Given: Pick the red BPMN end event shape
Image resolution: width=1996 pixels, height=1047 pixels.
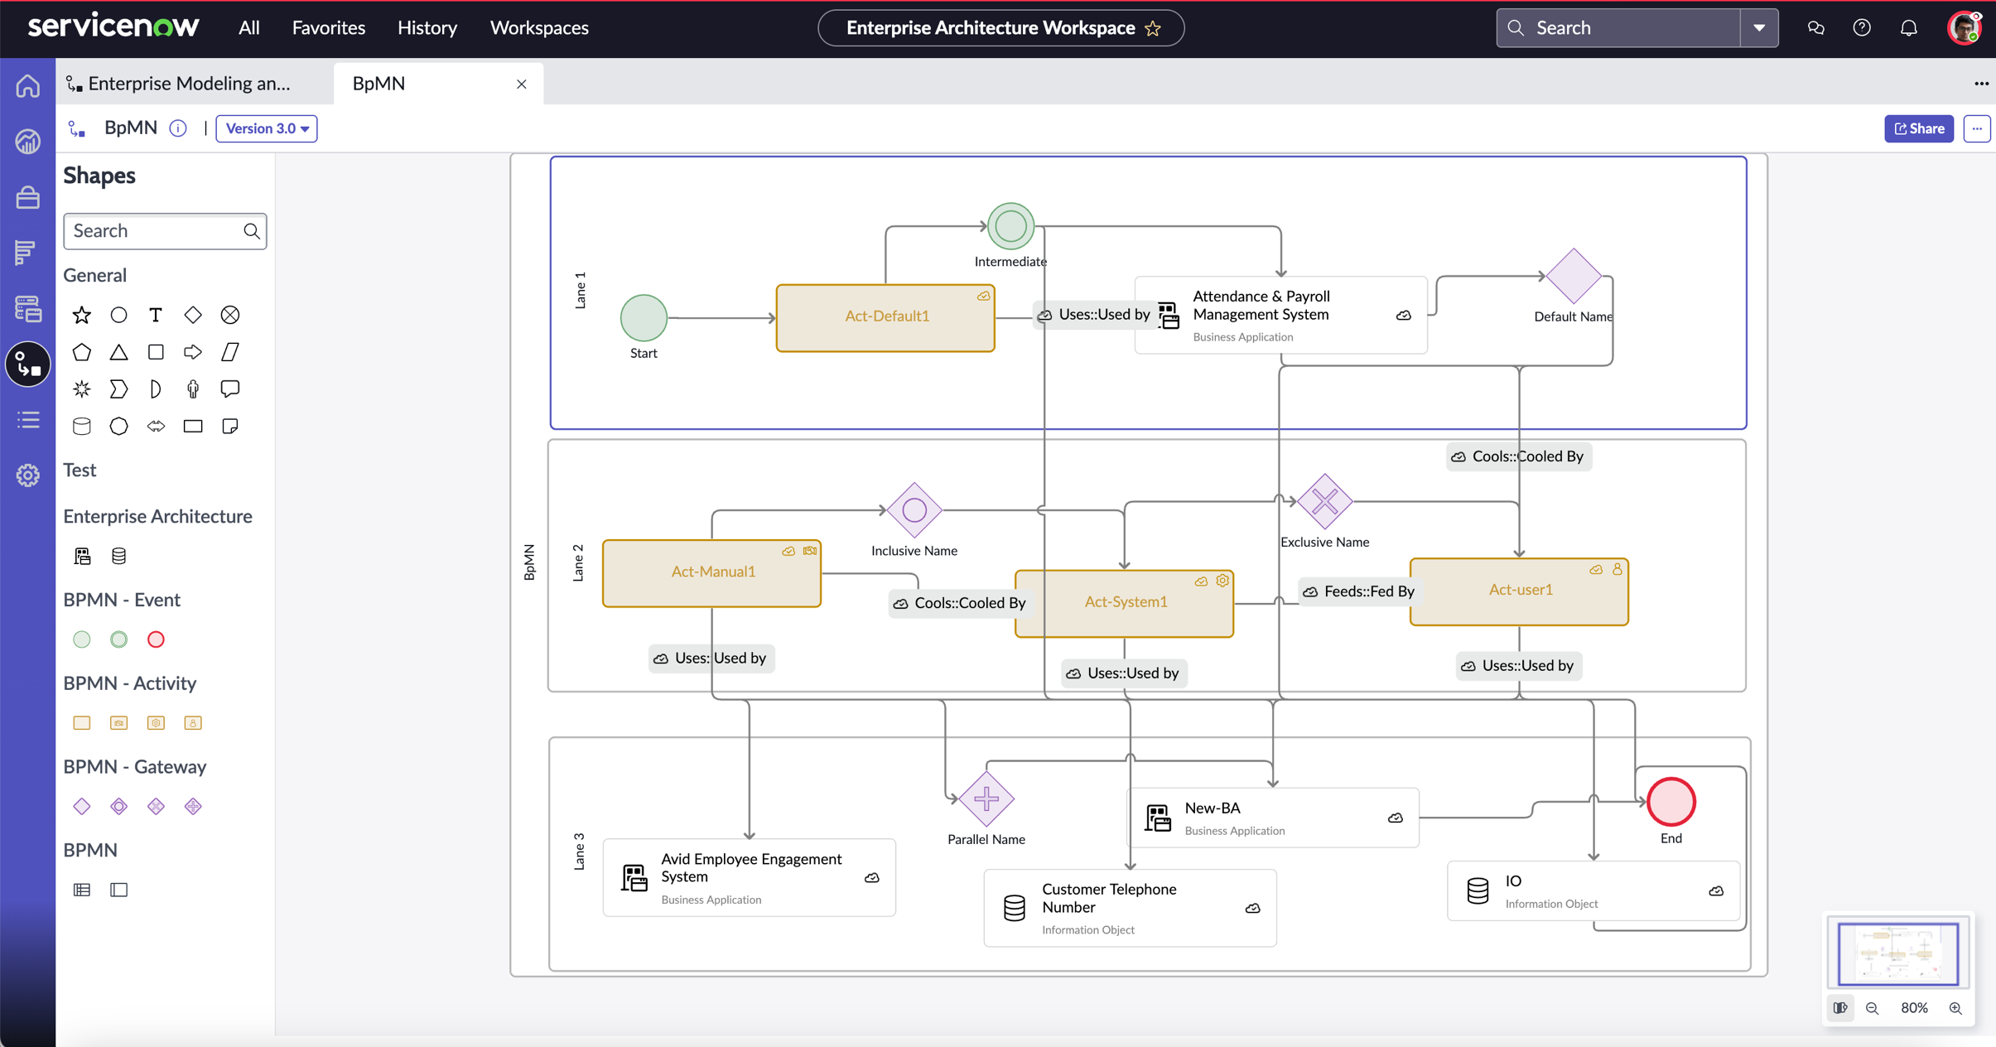Looking at the screenshot, I should [x=156, y=639].
